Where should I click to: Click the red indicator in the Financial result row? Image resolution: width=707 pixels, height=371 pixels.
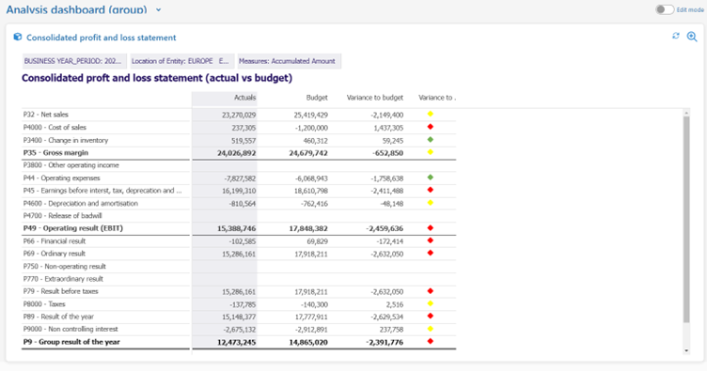pos(431,240)
